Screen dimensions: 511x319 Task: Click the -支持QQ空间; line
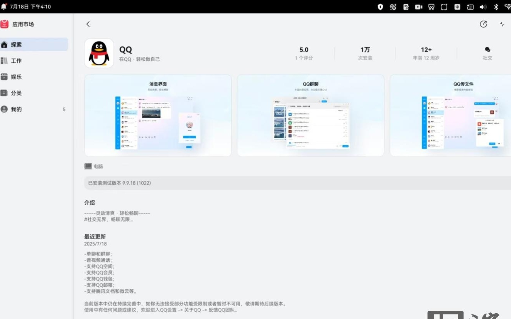(99, 266)
